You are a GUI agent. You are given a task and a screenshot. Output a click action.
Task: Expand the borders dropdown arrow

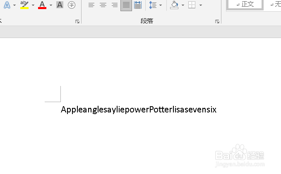(x=201, y=5)
